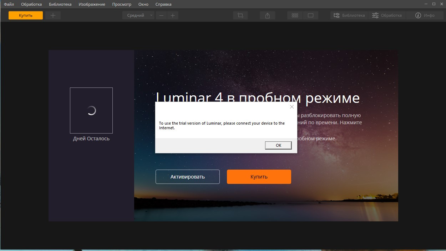Click the share/export icon in the toolbar
The image size is (446, 251).
click(268, 15)
